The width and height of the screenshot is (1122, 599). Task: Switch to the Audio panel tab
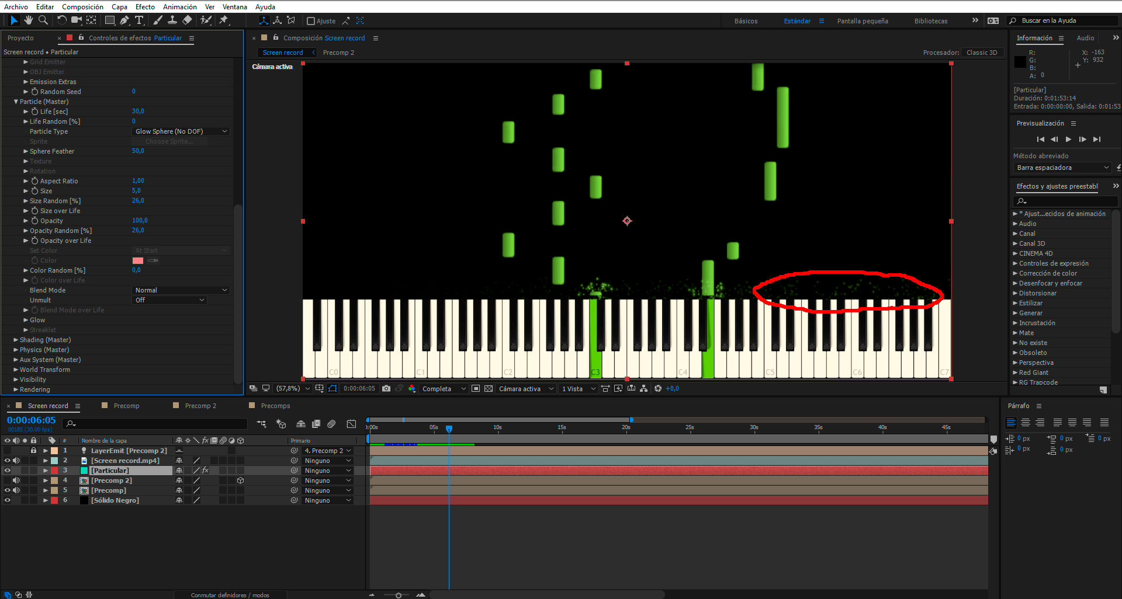(1085, 38)
